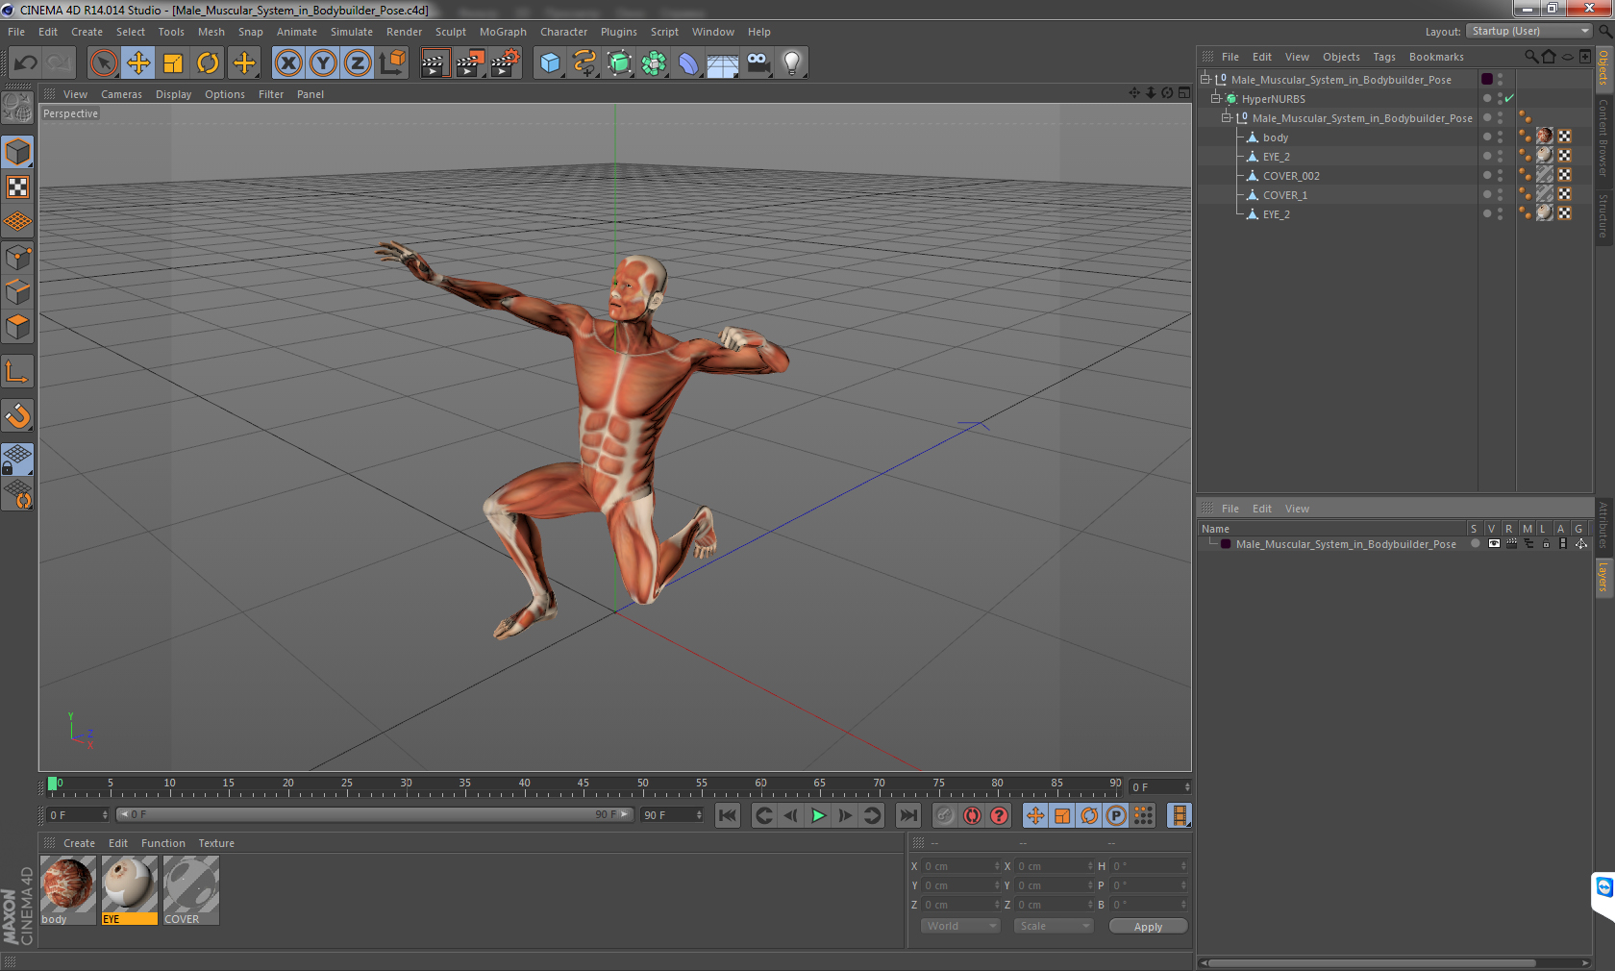Open the spline pen tools

584,63
